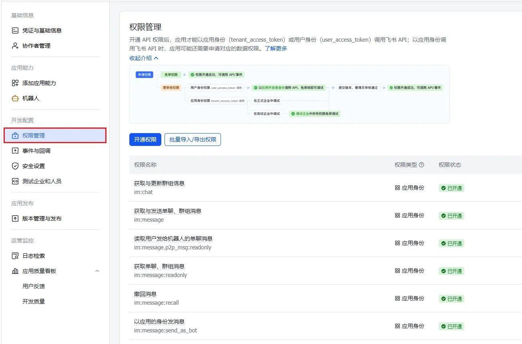Click the help icon beside 权限类型
Image resolution: width=522 pixels, height=344 pixels.
(421, 165)
